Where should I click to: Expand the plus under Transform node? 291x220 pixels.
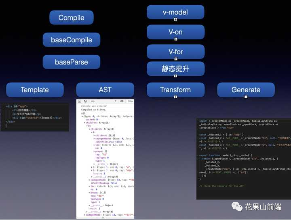175,97
